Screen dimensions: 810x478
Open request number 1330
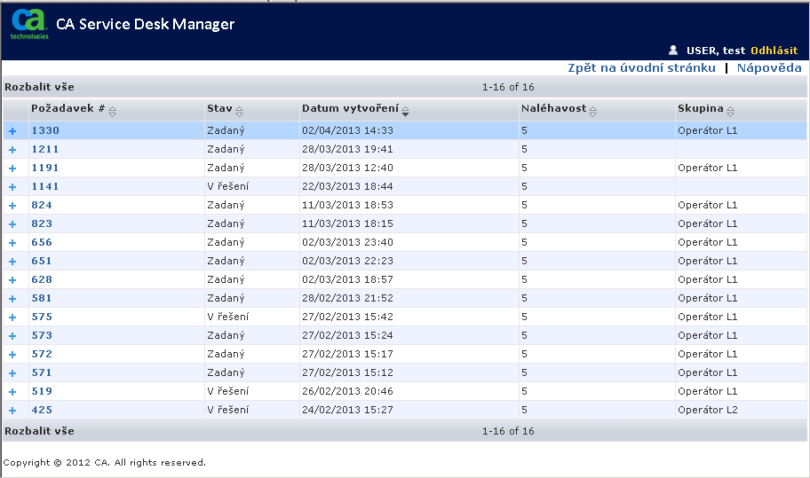pyautogui.click(x=45, y=130)
